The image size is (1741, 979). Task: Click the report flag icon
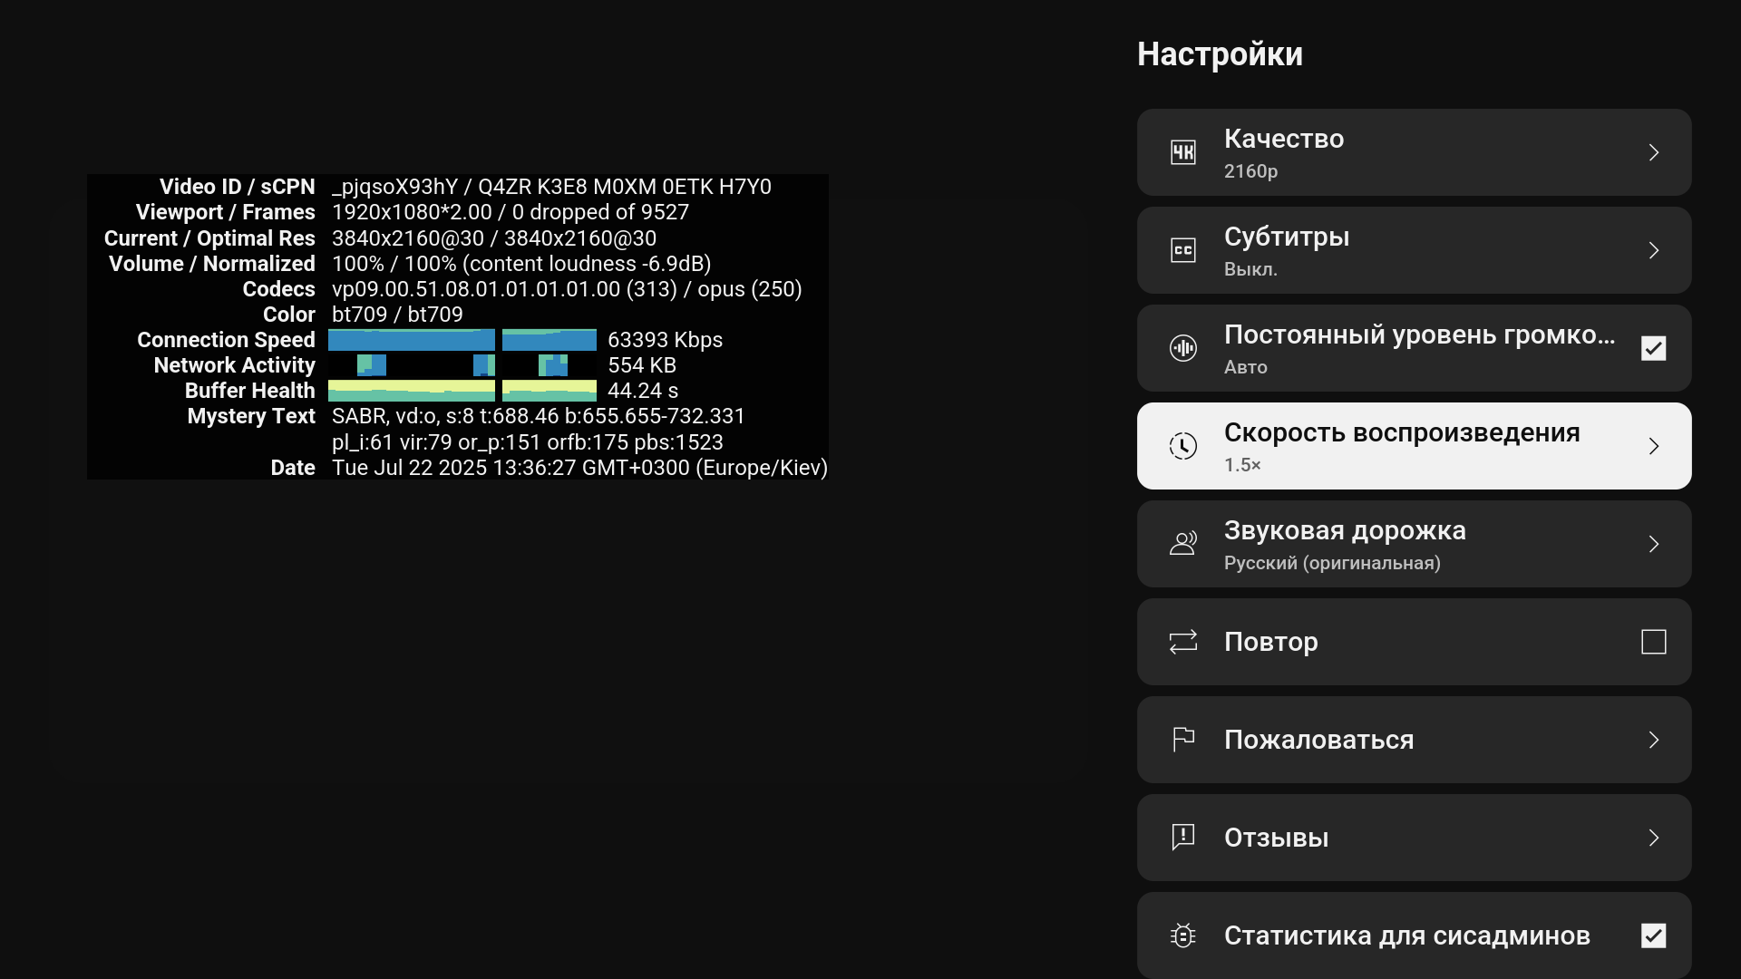(1183, 740)
